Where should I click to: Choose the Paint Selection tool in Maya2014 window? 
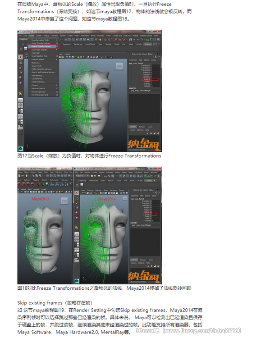point(77,203)
